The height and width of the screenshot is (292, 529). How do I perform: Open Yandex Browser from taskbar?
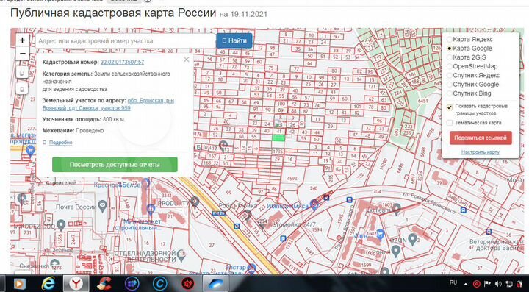pos(76,284)
